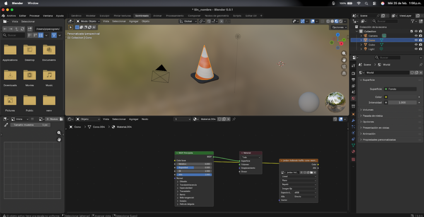Switch perspective/orthographic grid icon in viewport
424x217 pixels.
coord(344,73)
